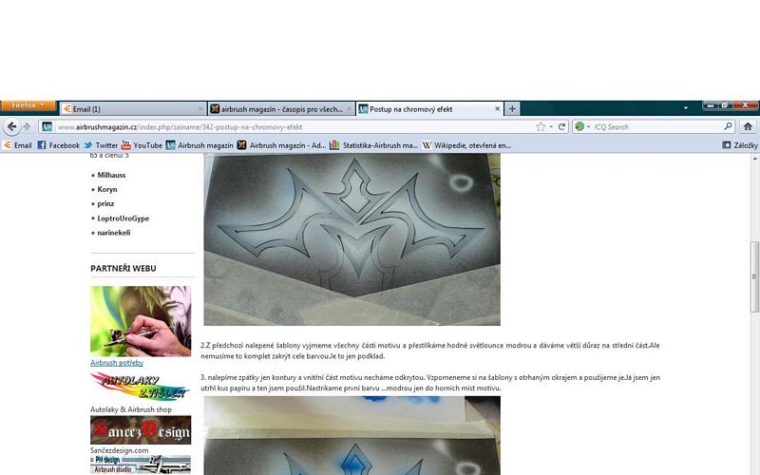Open the Twitter bookmark
The height and width of the screenshot is (475, 760).
coord(101,145)
